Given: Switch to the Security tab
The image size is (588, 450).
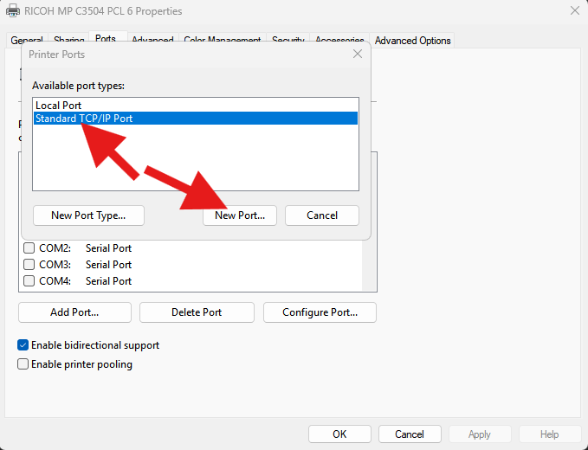Looking at the screenshot, I should (x=288, y=40).
